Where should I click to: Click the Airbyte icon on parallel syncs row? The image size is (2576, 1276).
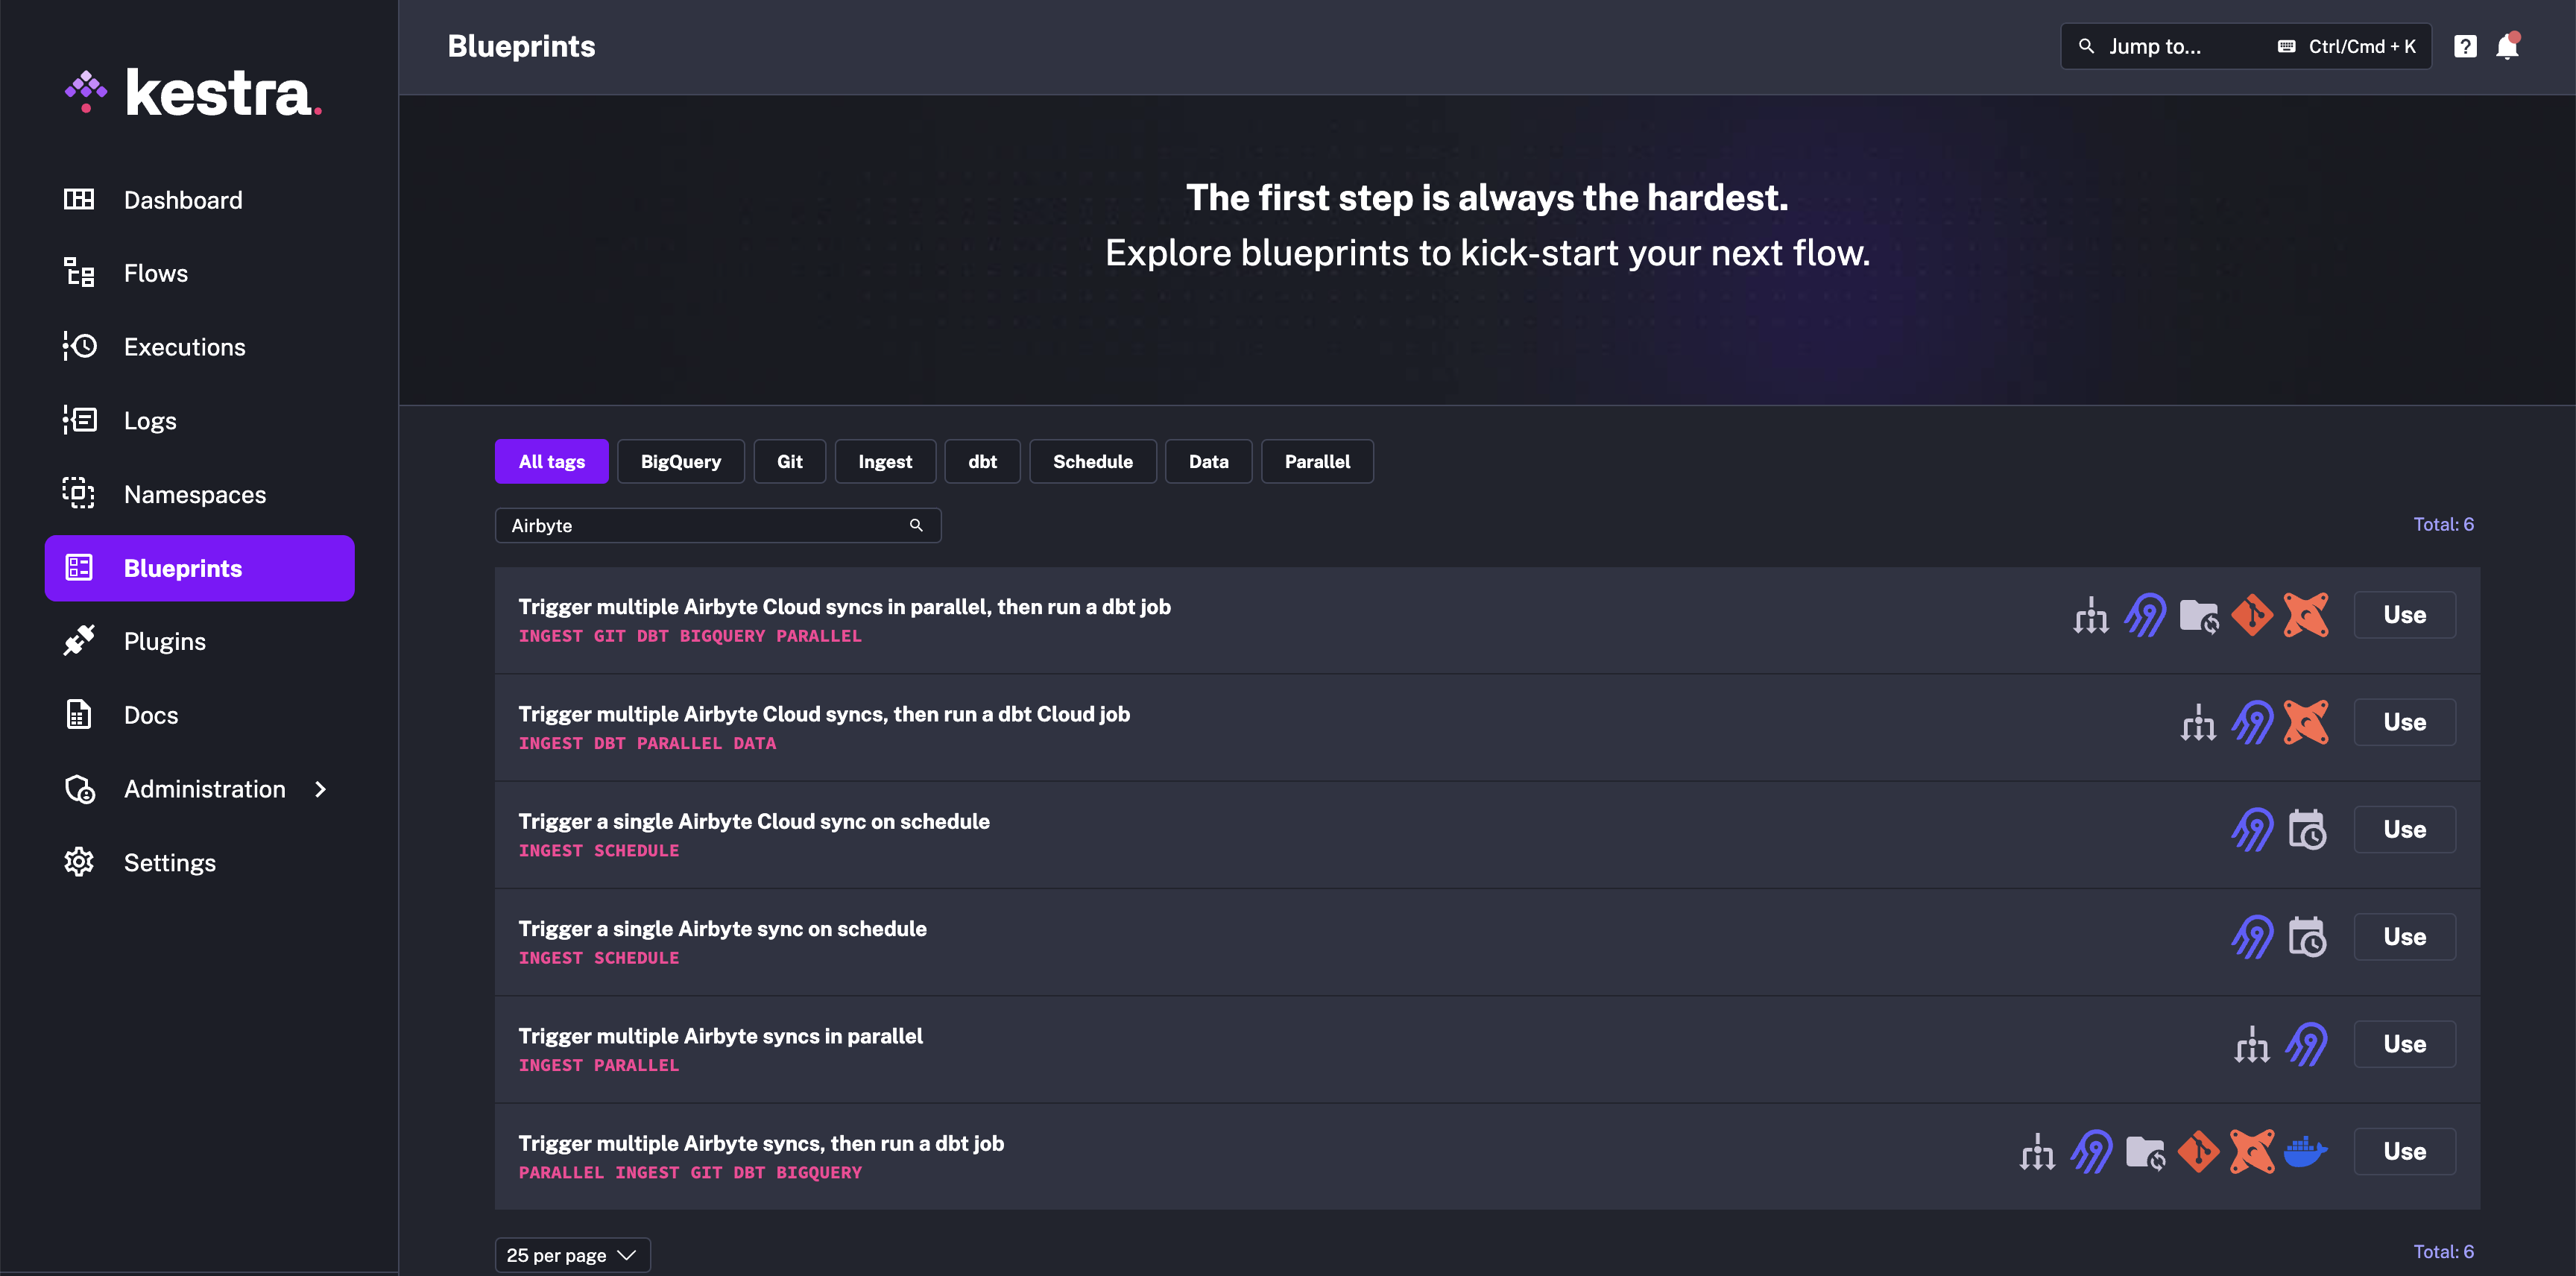click(x=2306, y=1044)
